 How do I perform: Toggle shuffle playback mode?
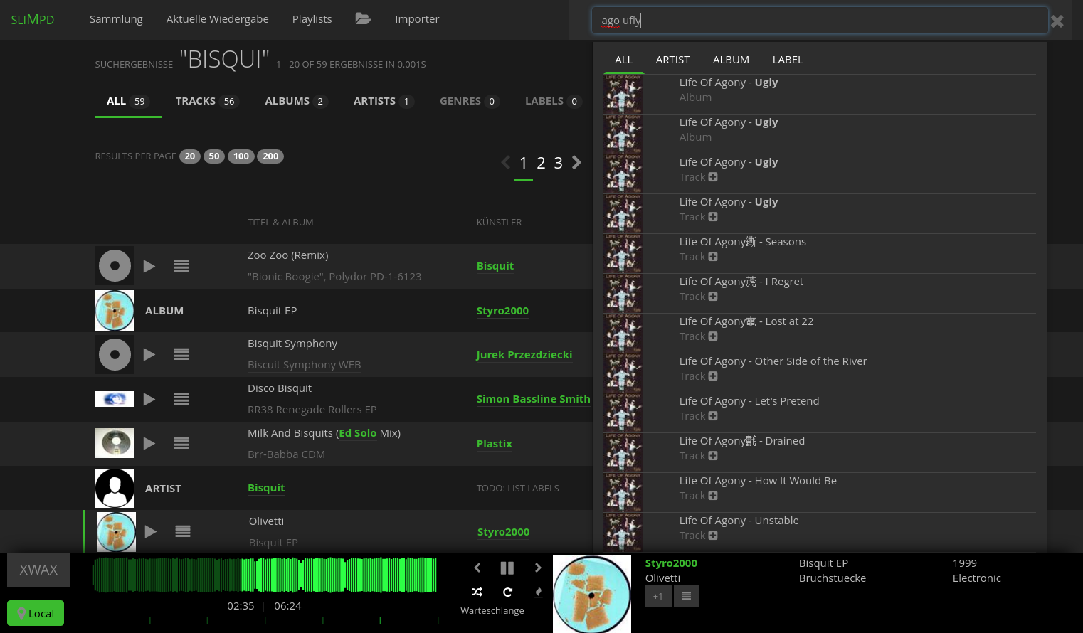pos(477,592)
